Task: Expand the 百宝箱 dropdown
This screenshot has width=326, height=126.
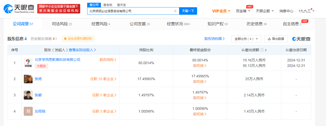Action: tap(243, 11)
